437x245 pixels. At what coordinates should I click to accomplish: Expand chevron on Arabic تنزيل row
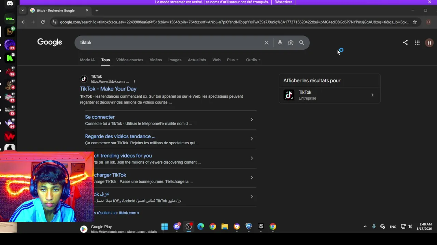coord(252,197)
